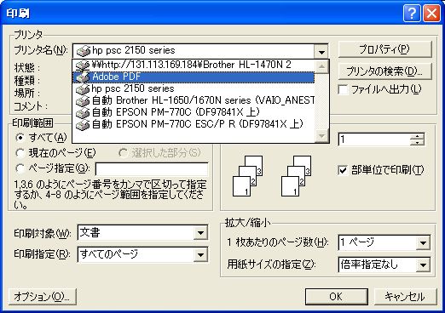Click the right collated pages illustration

tap(296, 176)
